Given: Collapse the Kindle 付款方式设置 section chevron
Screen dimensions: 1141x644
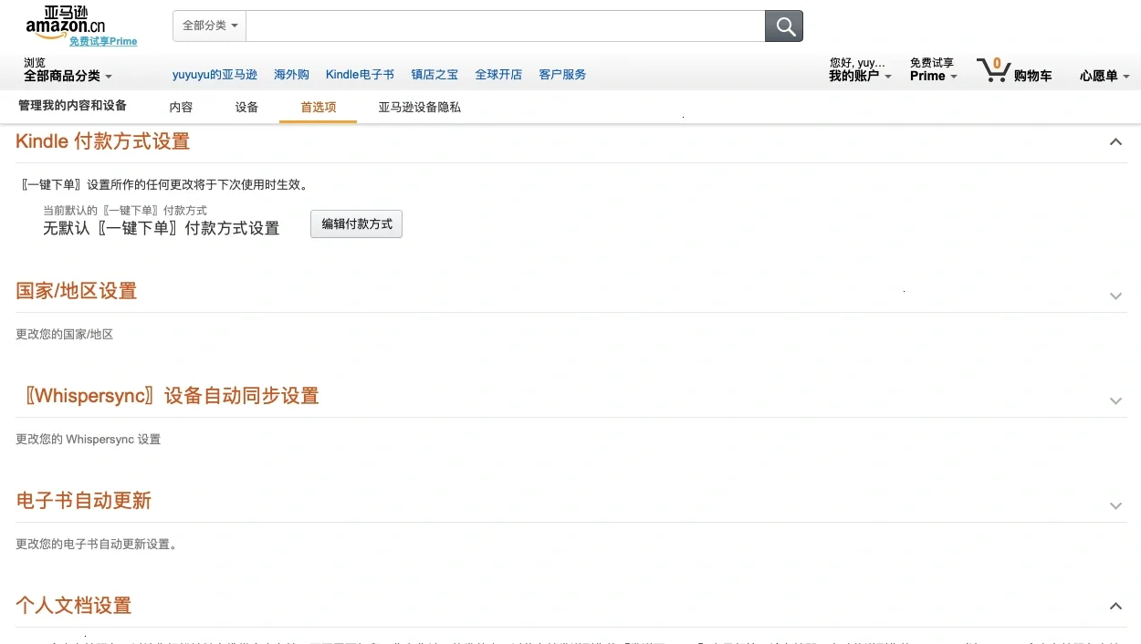Looking at the screenshot, I should [1115, 141].
